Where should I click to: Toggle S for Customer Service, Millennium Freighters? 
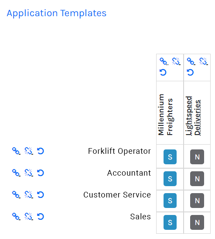pos(170,201)
